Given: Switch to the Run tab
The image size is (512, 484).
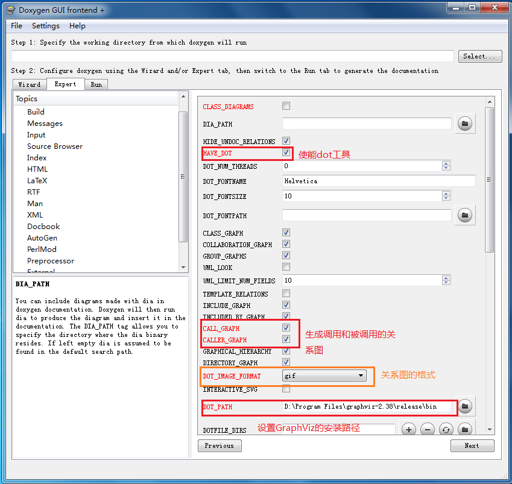Looking at the screenshot, I should [x=96, y=84].
